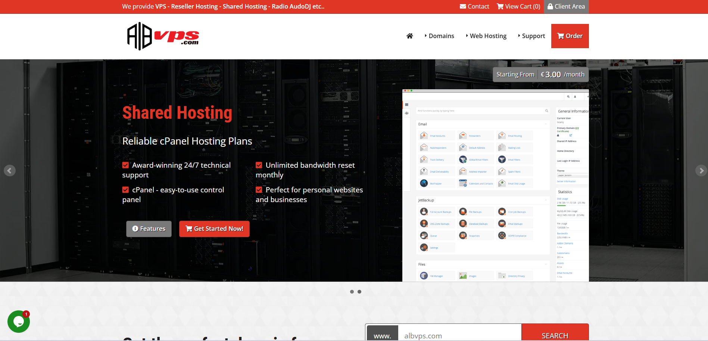The width and height of the screenshot is (708, 341).
Task: Open View Cart in top bar
Action: [518, 6]
